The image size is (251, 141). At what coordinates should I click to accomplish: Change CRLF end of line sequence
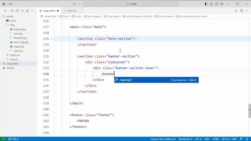(207, 139)
